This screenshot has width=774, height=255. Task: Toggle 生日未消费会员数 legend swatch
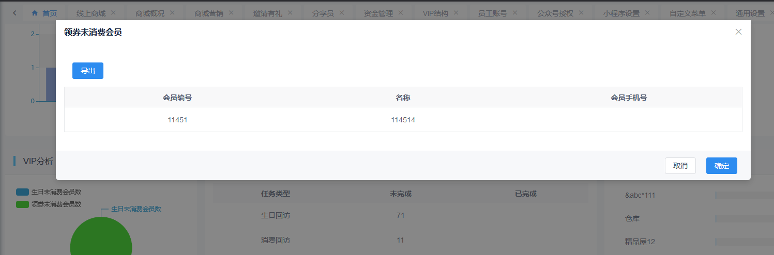22,192
